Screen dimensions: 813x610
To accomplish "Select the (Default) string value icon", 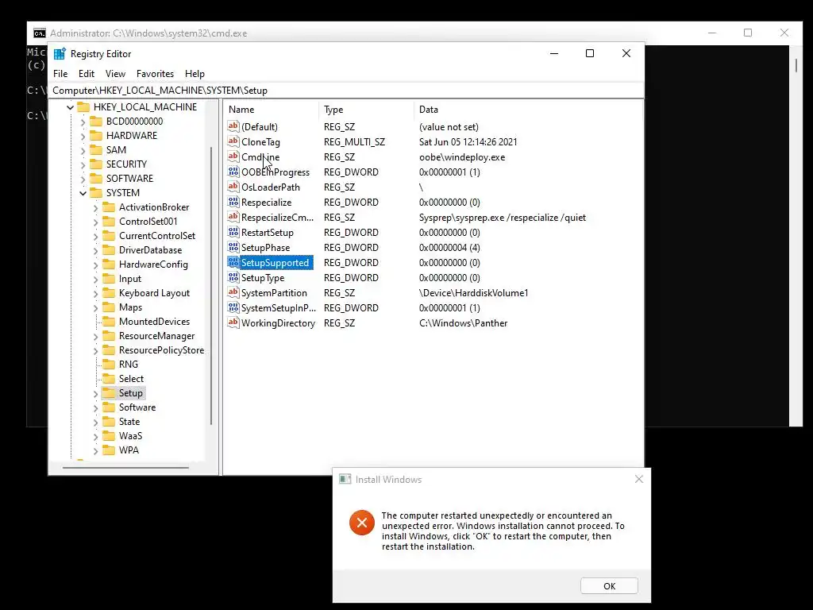I will 233,126.
